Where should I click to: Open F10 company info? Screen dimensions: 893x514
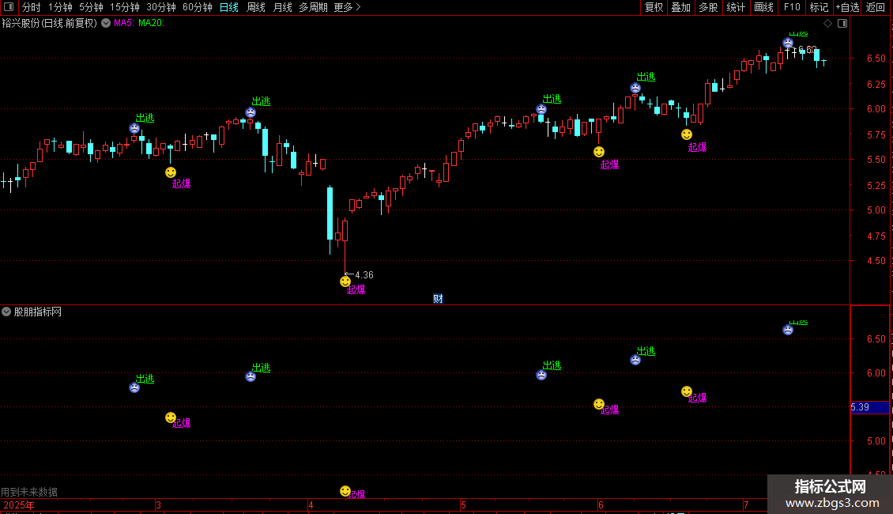[x=792, y=7]
